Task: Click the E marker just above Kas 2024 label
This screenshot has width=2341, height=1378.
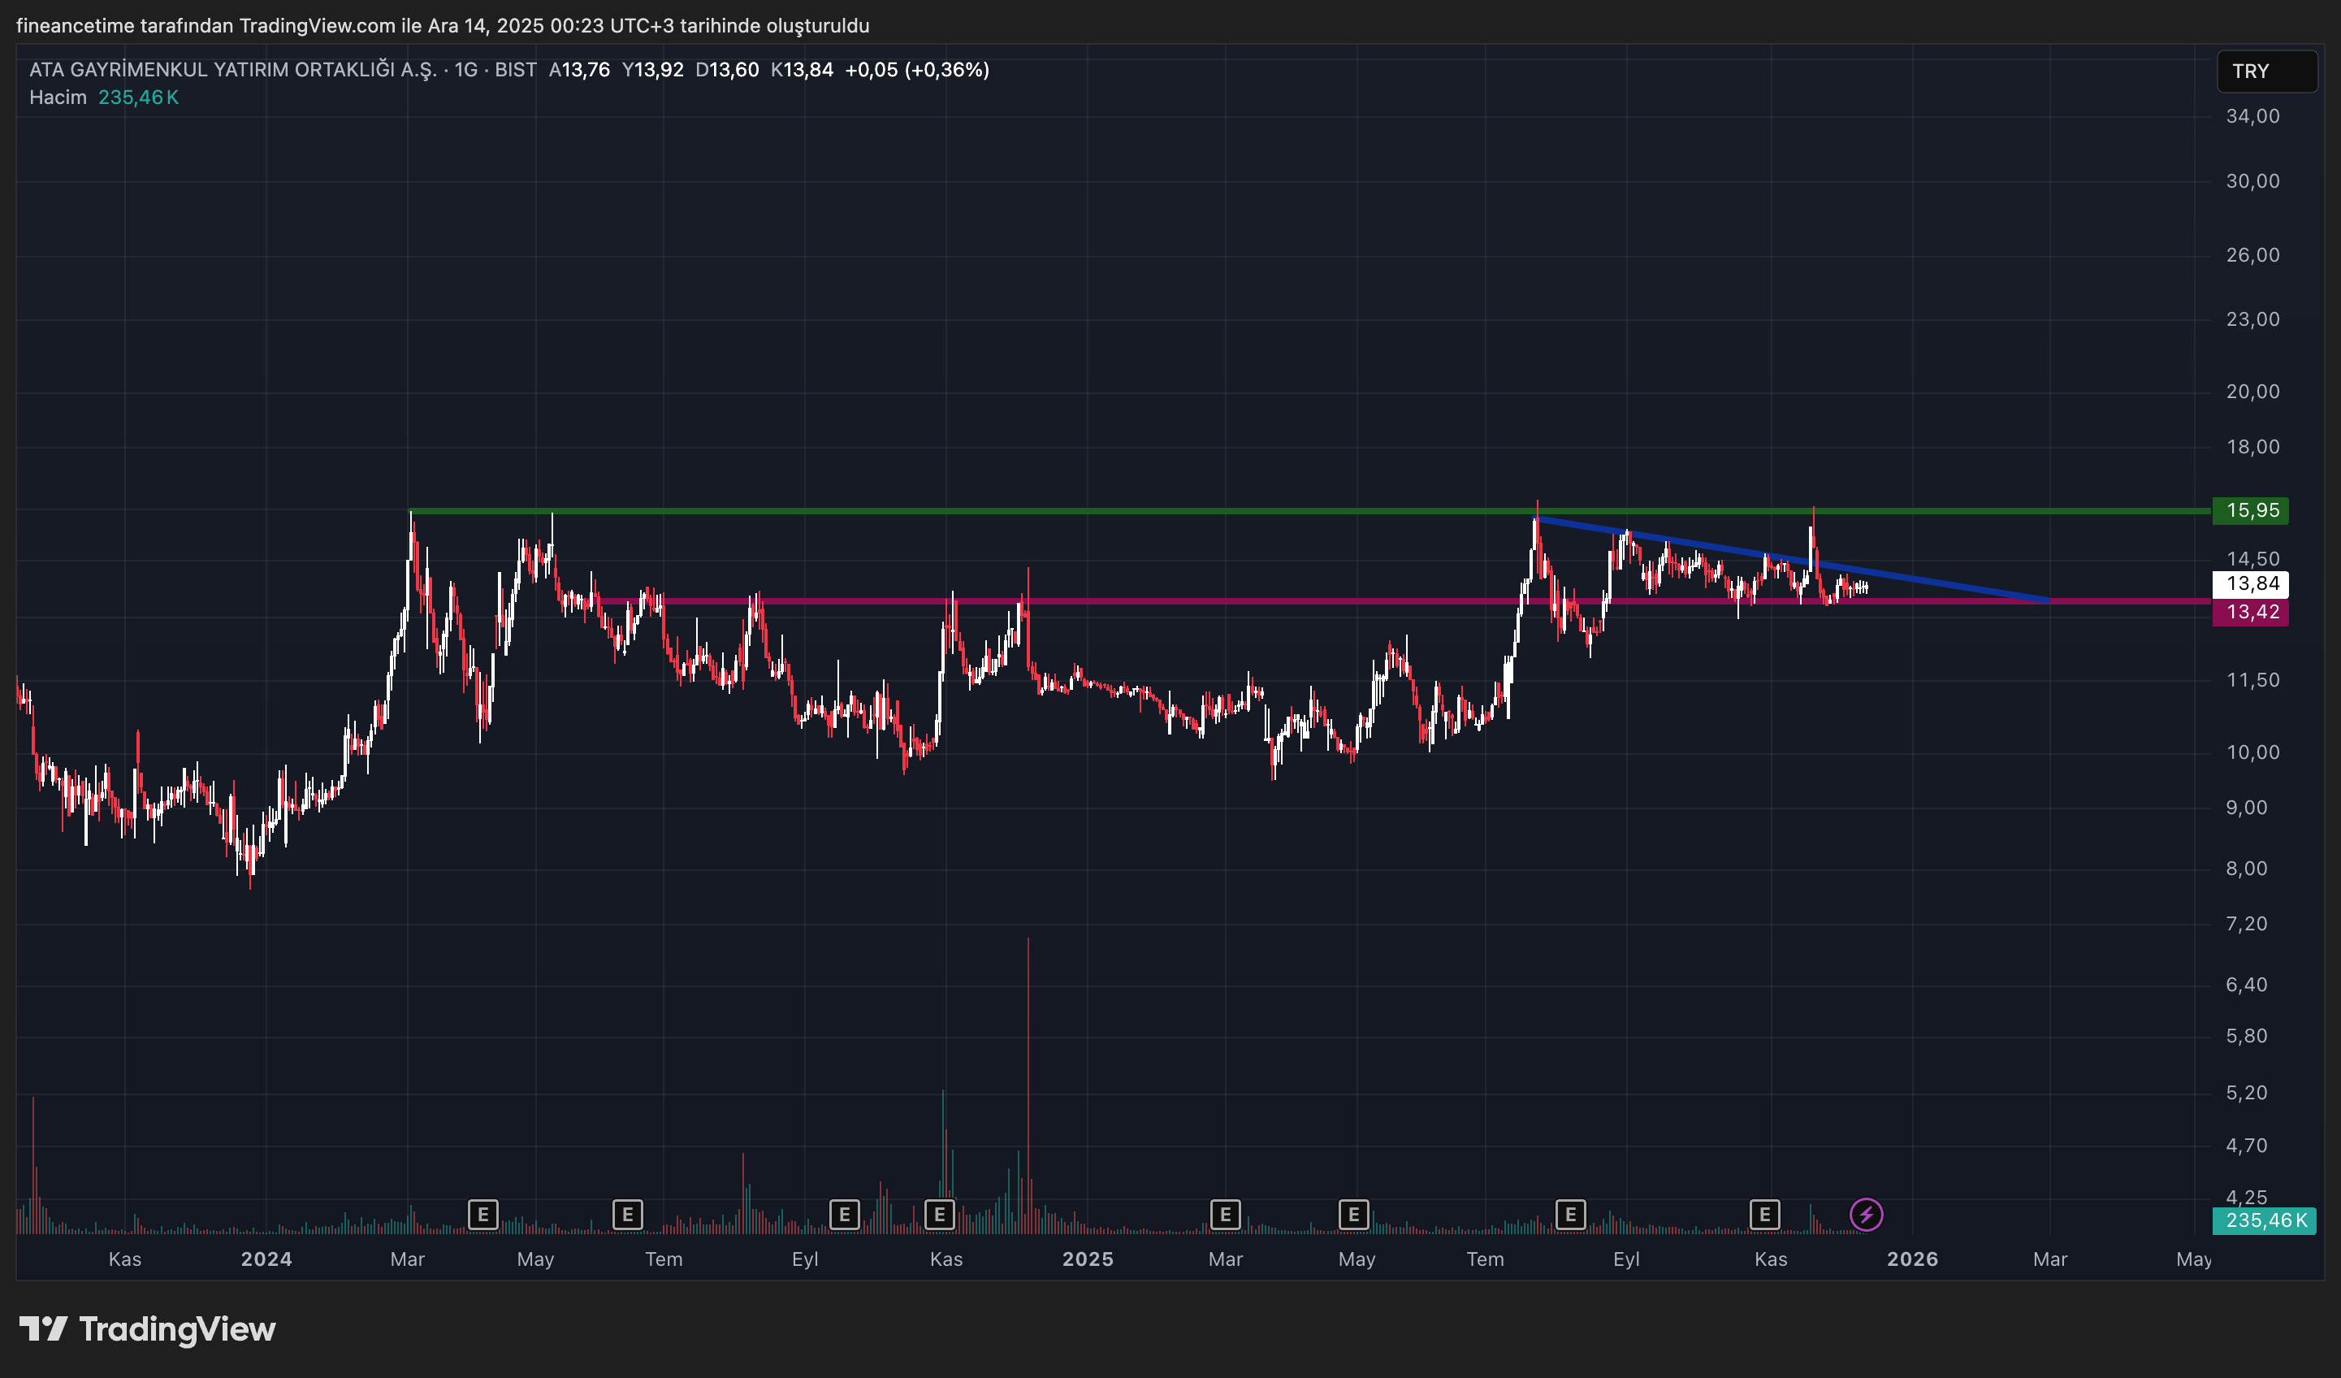Action: [939, 1215]
